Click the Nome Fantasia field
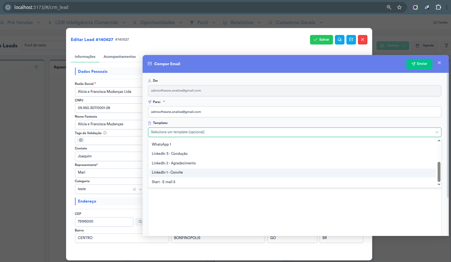The height and width of the screenshot is (262, 451). coord(108,124)
